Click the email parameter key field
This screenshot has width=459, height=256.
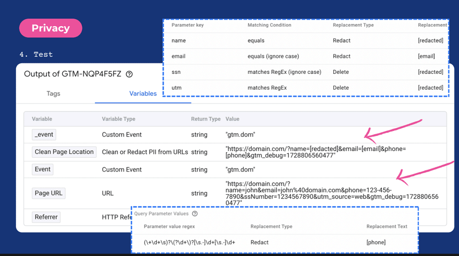[x=179, y=56]
